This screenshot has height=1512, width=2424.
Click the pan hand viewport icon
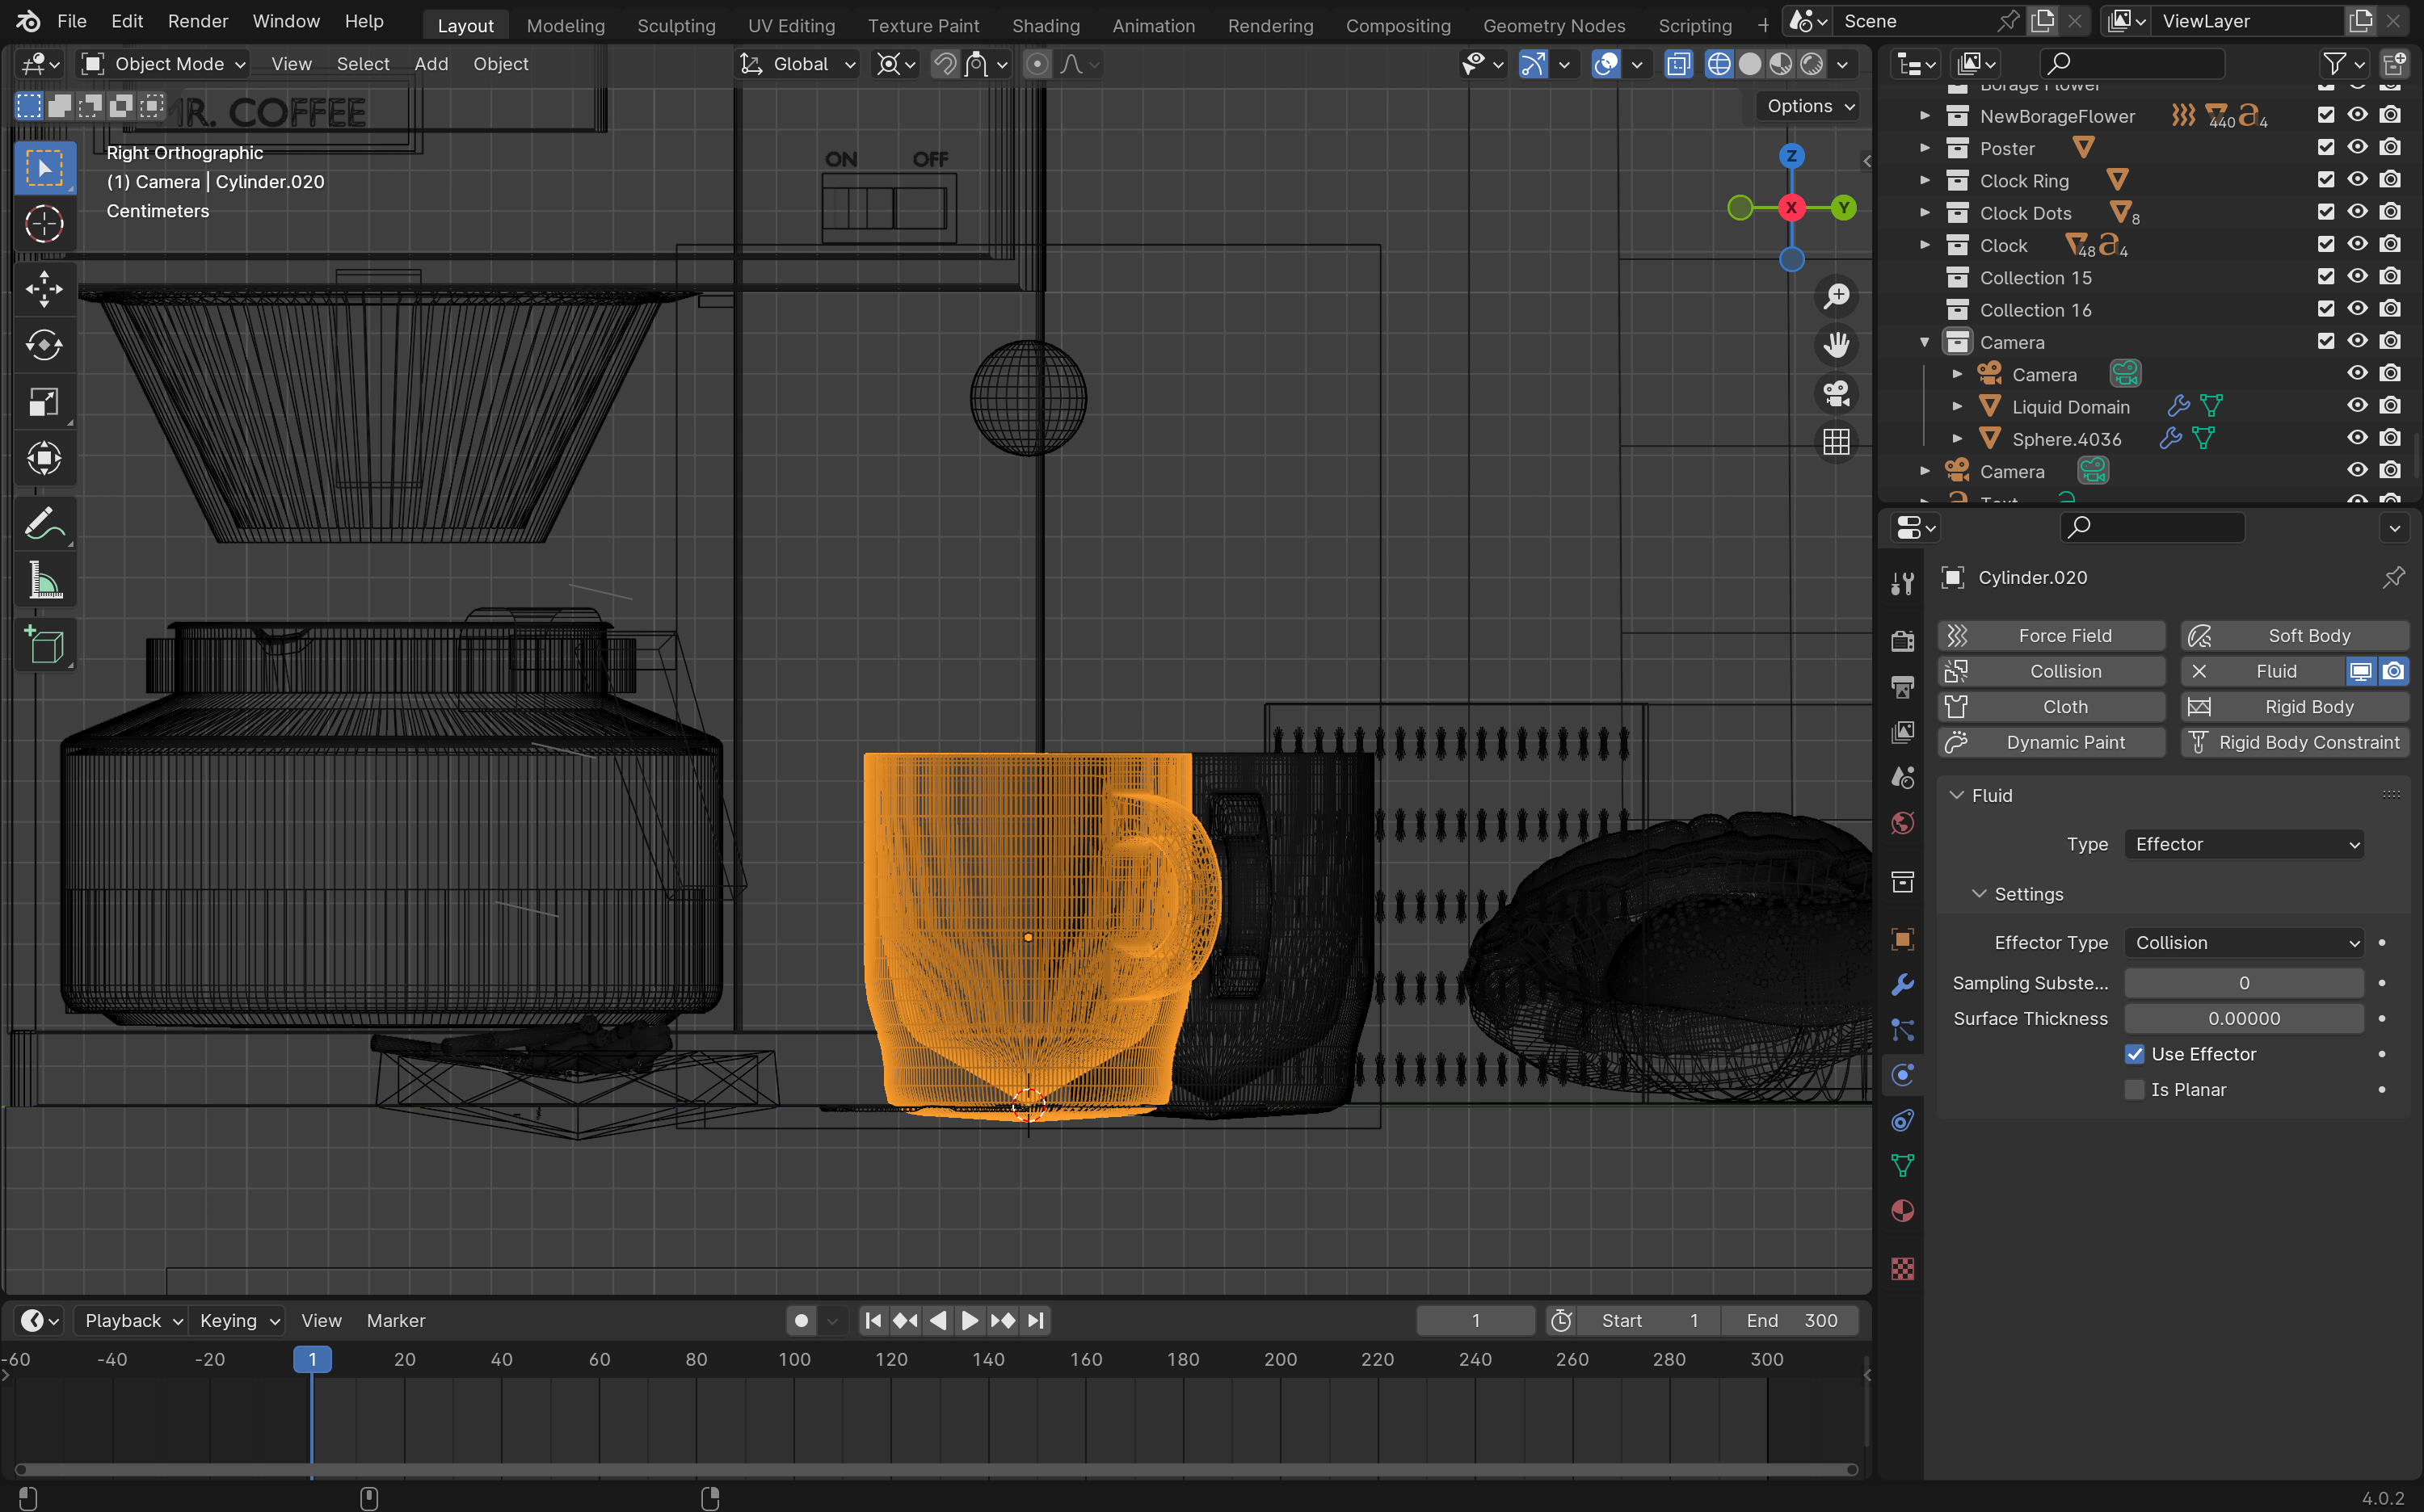pos(1836,345)
